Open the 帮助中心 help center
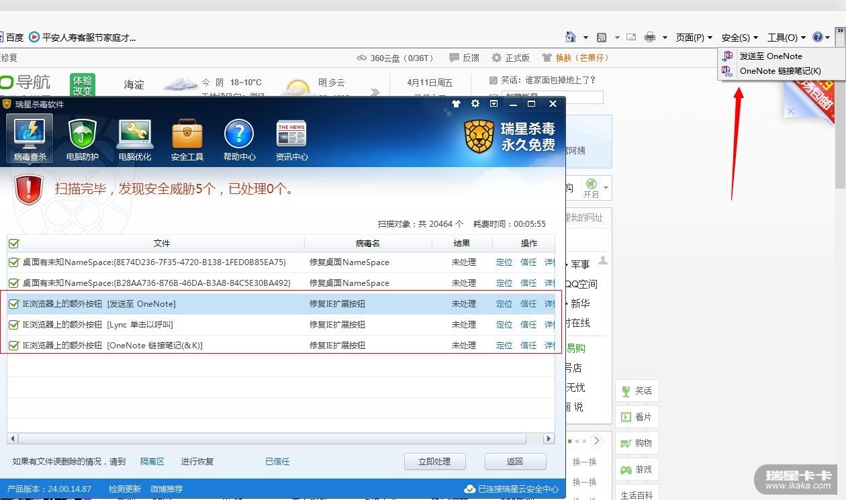 click(x=239, y=140)
